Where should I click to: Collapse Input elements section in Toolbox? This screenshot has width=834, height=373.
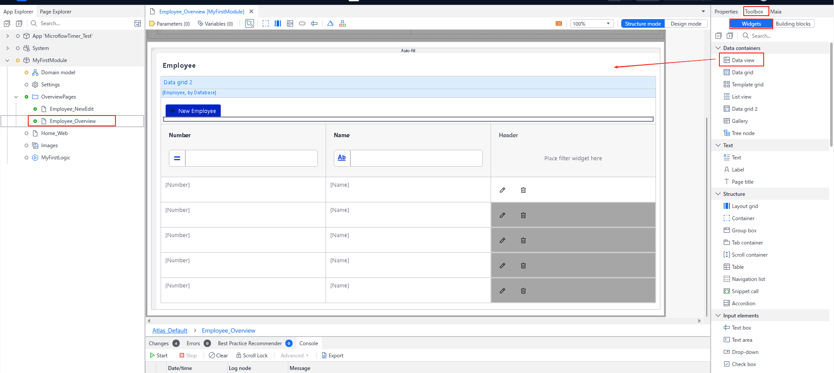coord(718,316)
